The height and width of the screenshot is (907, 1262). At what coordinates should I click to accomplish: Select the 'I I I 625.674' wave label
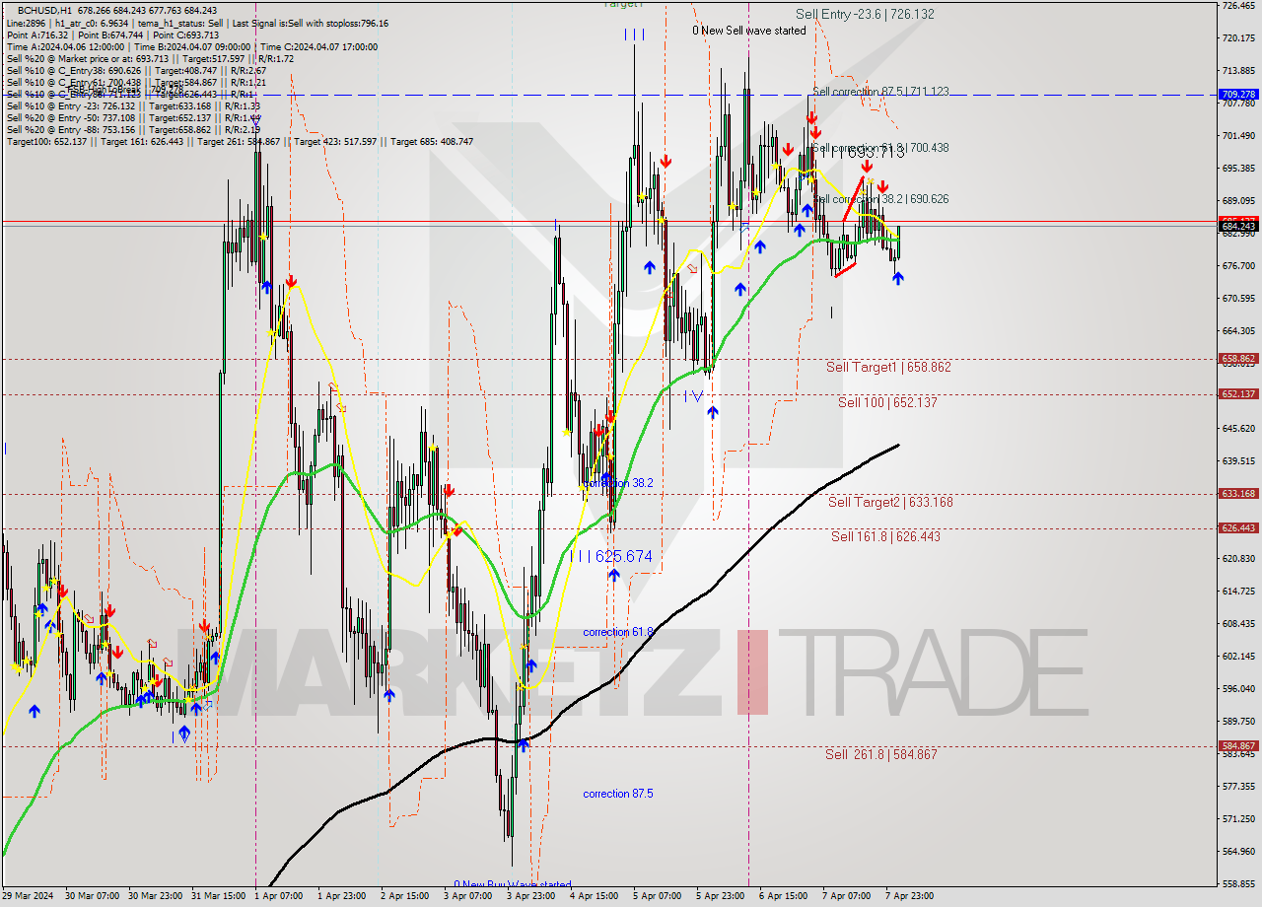[611, 557]
